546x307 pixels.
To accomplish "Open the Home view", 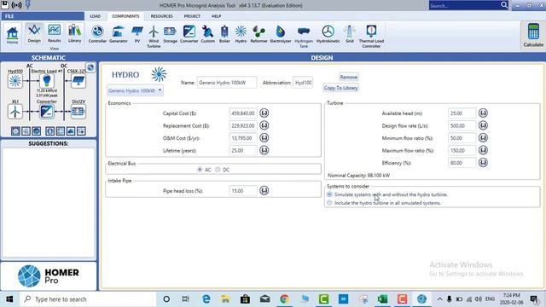I will (12, 35).
